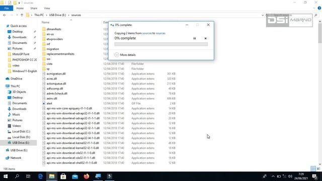This screenshot has width=322, height=181.
Task: Open recent locations dropdown arrow
Action: pyautogui.click(x=17, y=15)
